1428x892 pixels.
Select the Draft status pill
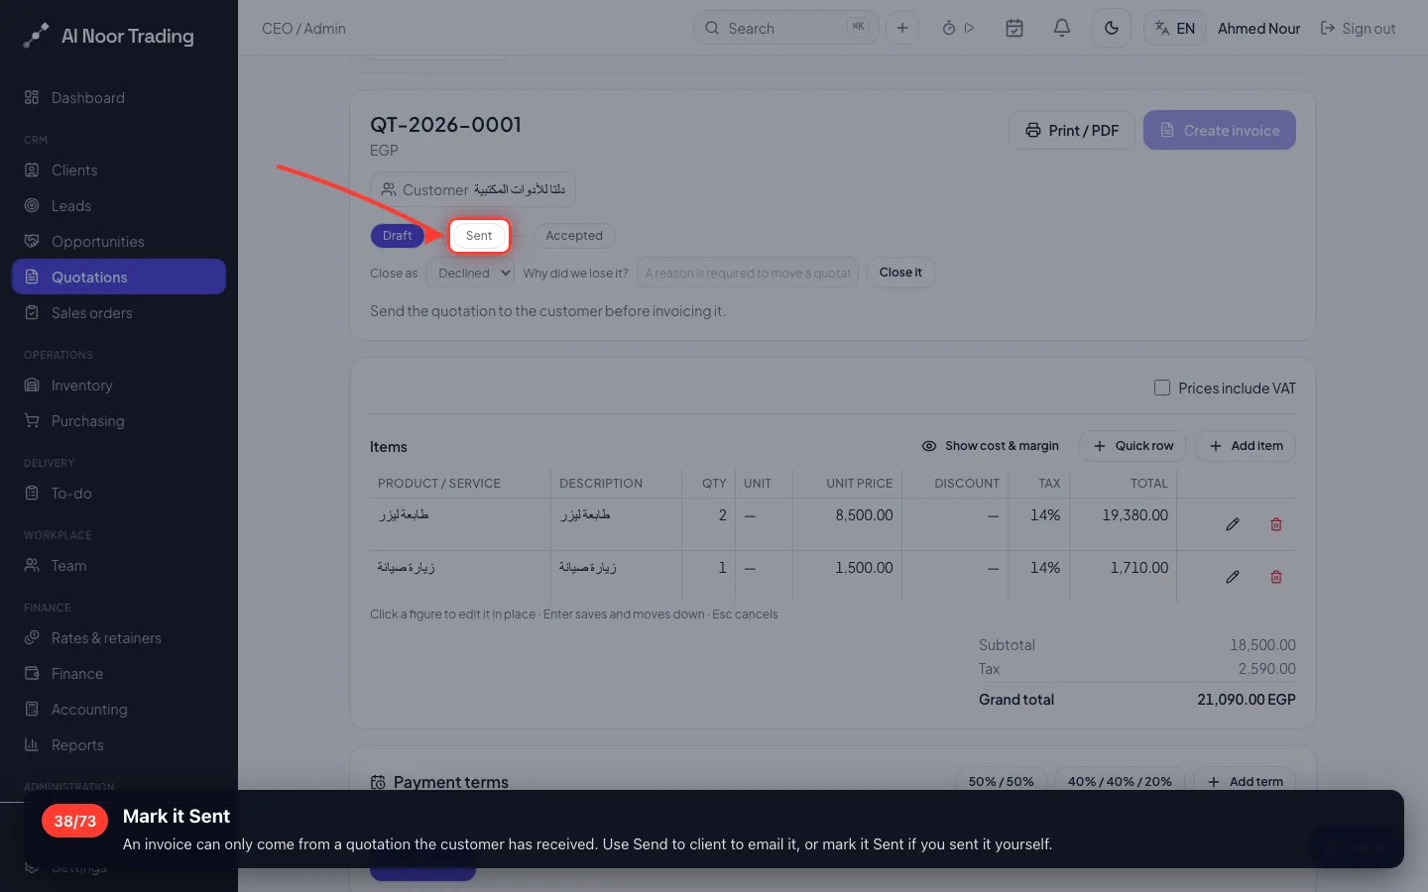pos(397,236)
